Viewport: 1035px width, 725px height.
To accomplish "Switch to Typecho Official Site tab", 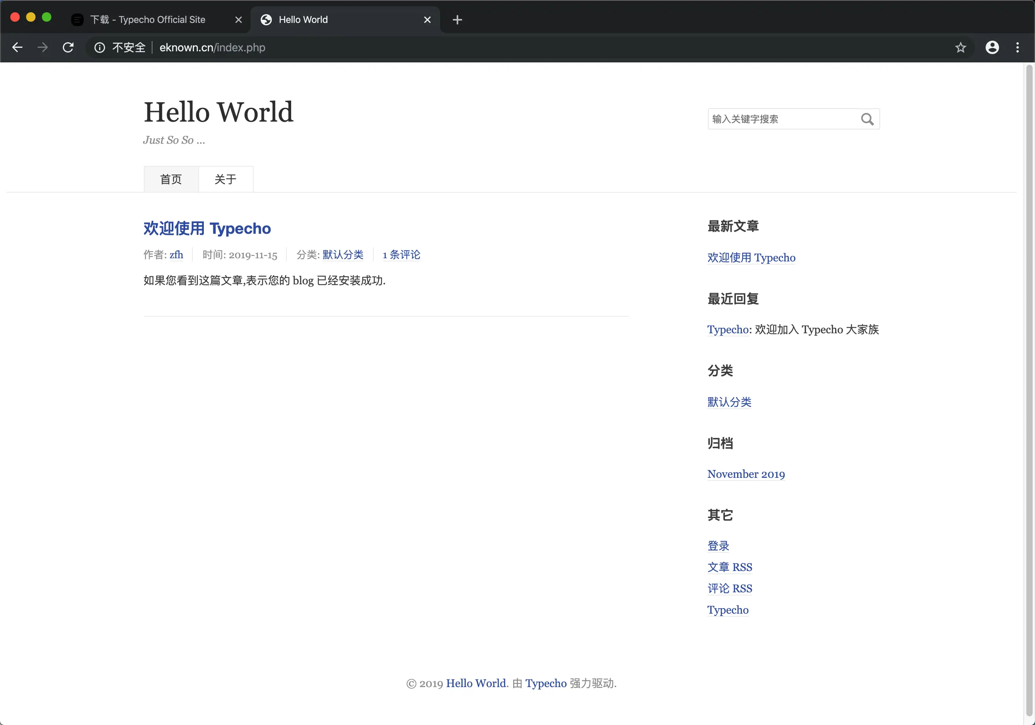I will pyautogui.click(x=148, y=20).
